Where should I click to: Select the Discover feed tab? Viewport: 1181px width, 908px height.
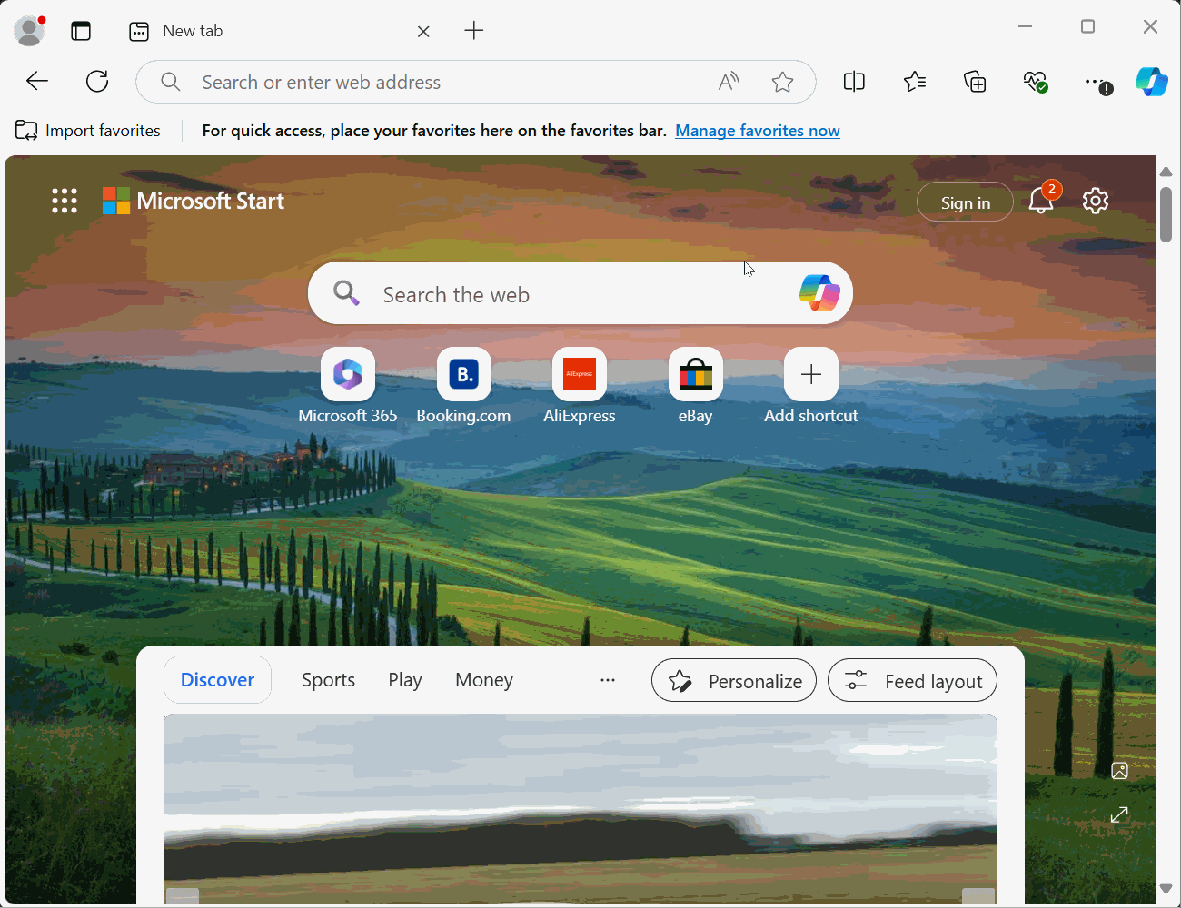(x=217, y=680)
